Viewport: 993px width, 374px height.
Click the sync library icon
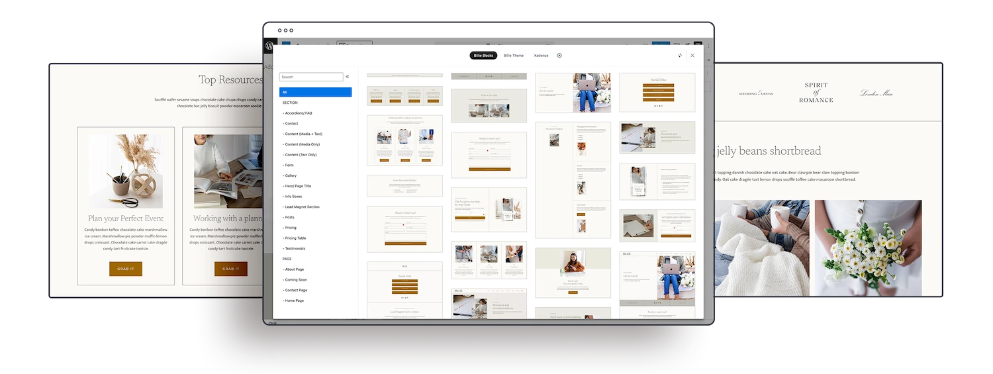680,56
